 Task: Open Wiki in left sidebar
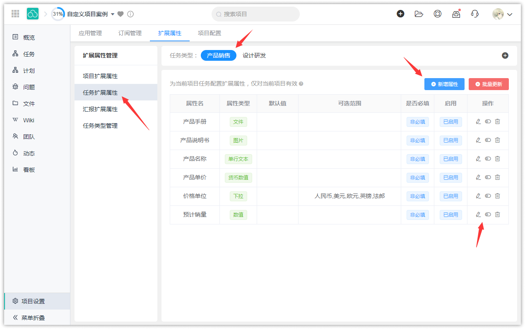37,120
